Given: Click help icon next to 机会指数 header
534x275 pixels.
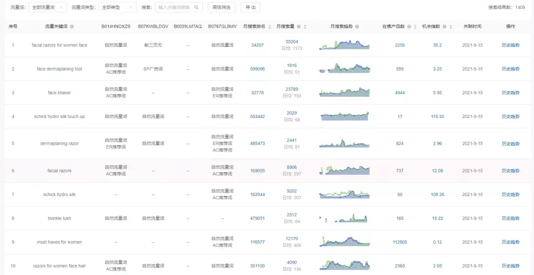Looking at the screenshot, I should click(445, 26).
